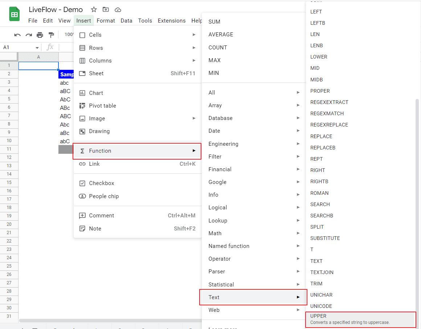Open the Edit menu
The width and height of the screenshot is (421, 329).
tap(48, 21)
